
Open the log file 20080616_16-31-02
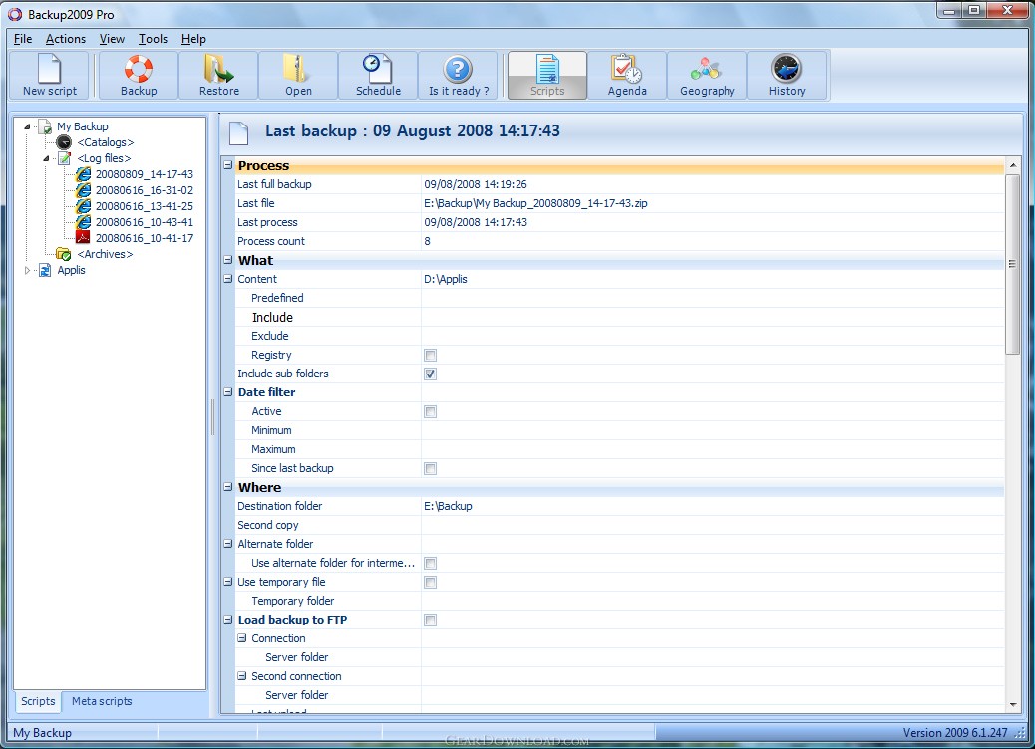click(144, 190)
